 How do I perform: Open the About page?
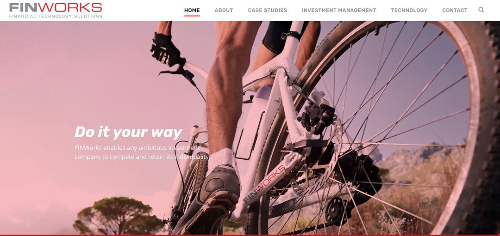click(x=224, y=10)
